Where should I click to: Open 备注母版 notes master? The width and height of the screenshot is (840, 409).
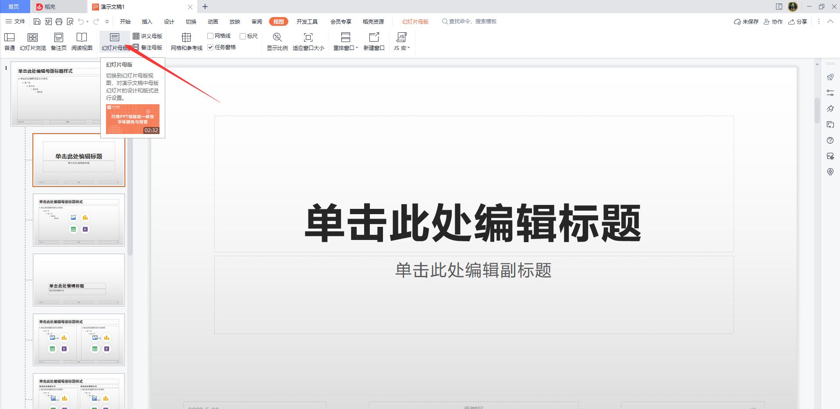(148, 47)
